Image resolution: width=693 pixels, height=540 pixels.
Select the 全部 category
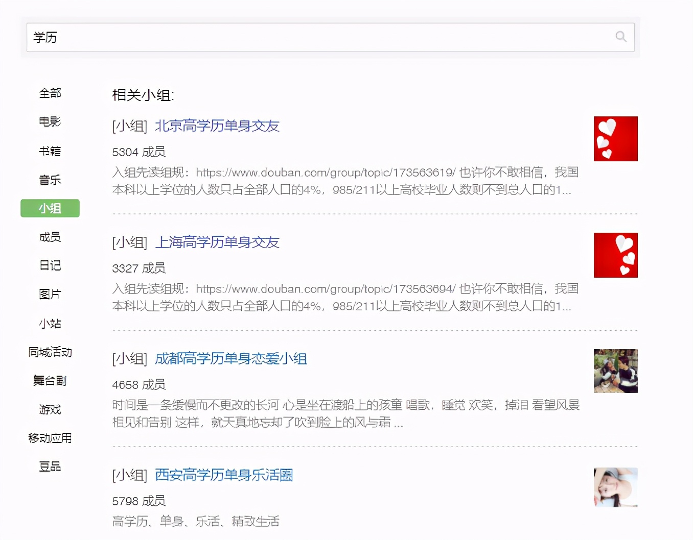pyautogui.click(x=50, y=93)
